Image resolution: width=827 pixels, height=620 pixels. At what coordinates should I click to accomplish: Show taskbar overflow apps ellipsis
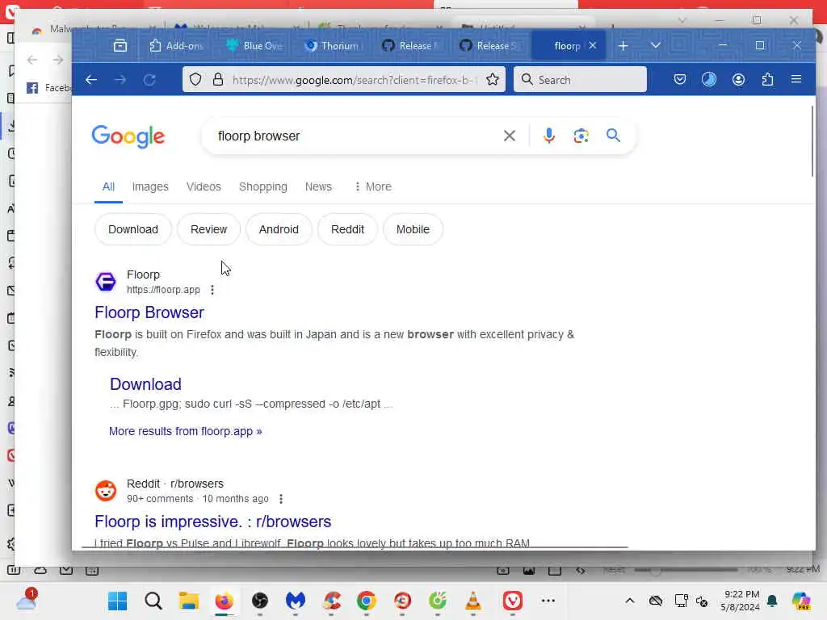pos(548,601)
